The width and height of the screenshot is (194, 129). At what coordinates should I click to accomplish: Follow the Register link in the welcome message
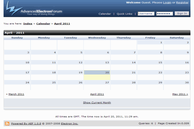tap(182, 3)
